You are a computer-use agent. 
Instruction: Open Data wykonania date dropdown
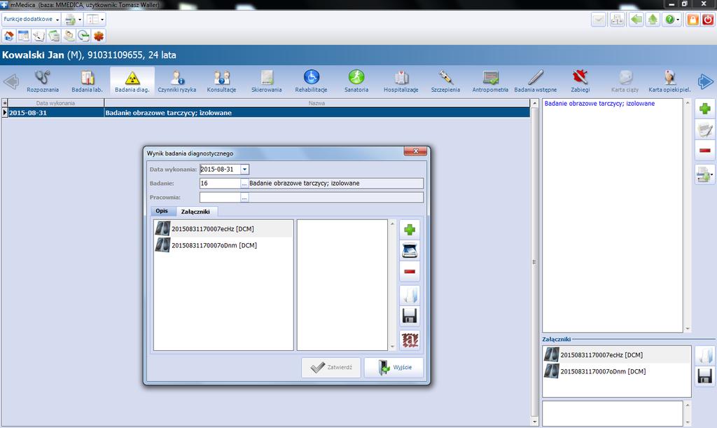click(244, 170)
